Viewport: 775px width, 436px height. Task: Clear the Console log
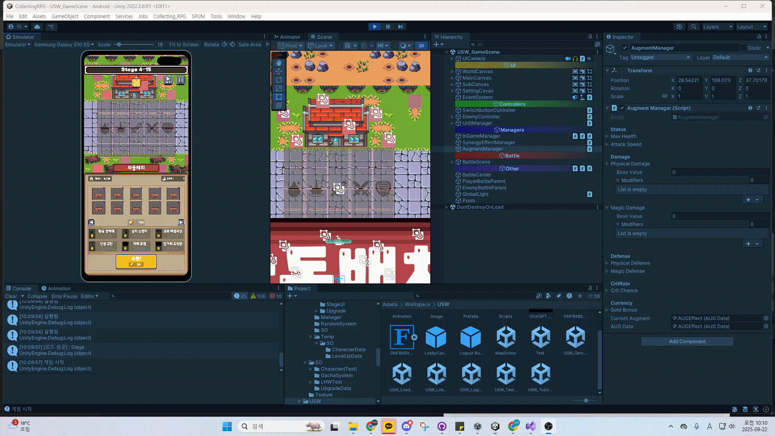(x=10, y=296)
